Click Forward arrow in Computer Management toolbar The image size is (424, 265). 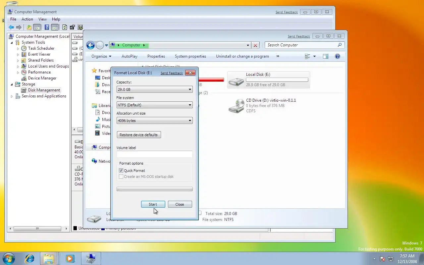coord(19,27)
